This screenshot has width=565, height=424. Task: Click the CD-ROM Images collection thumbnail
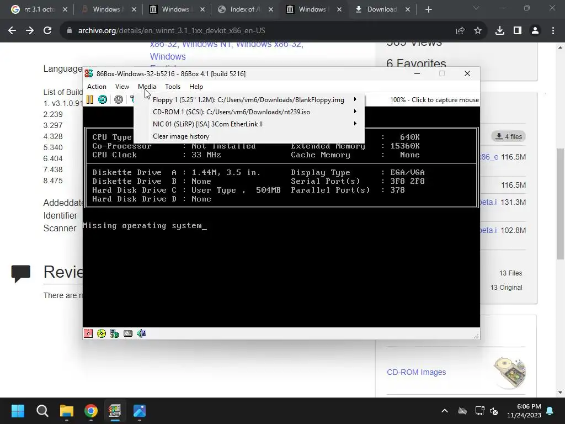(x=510, y=373)
